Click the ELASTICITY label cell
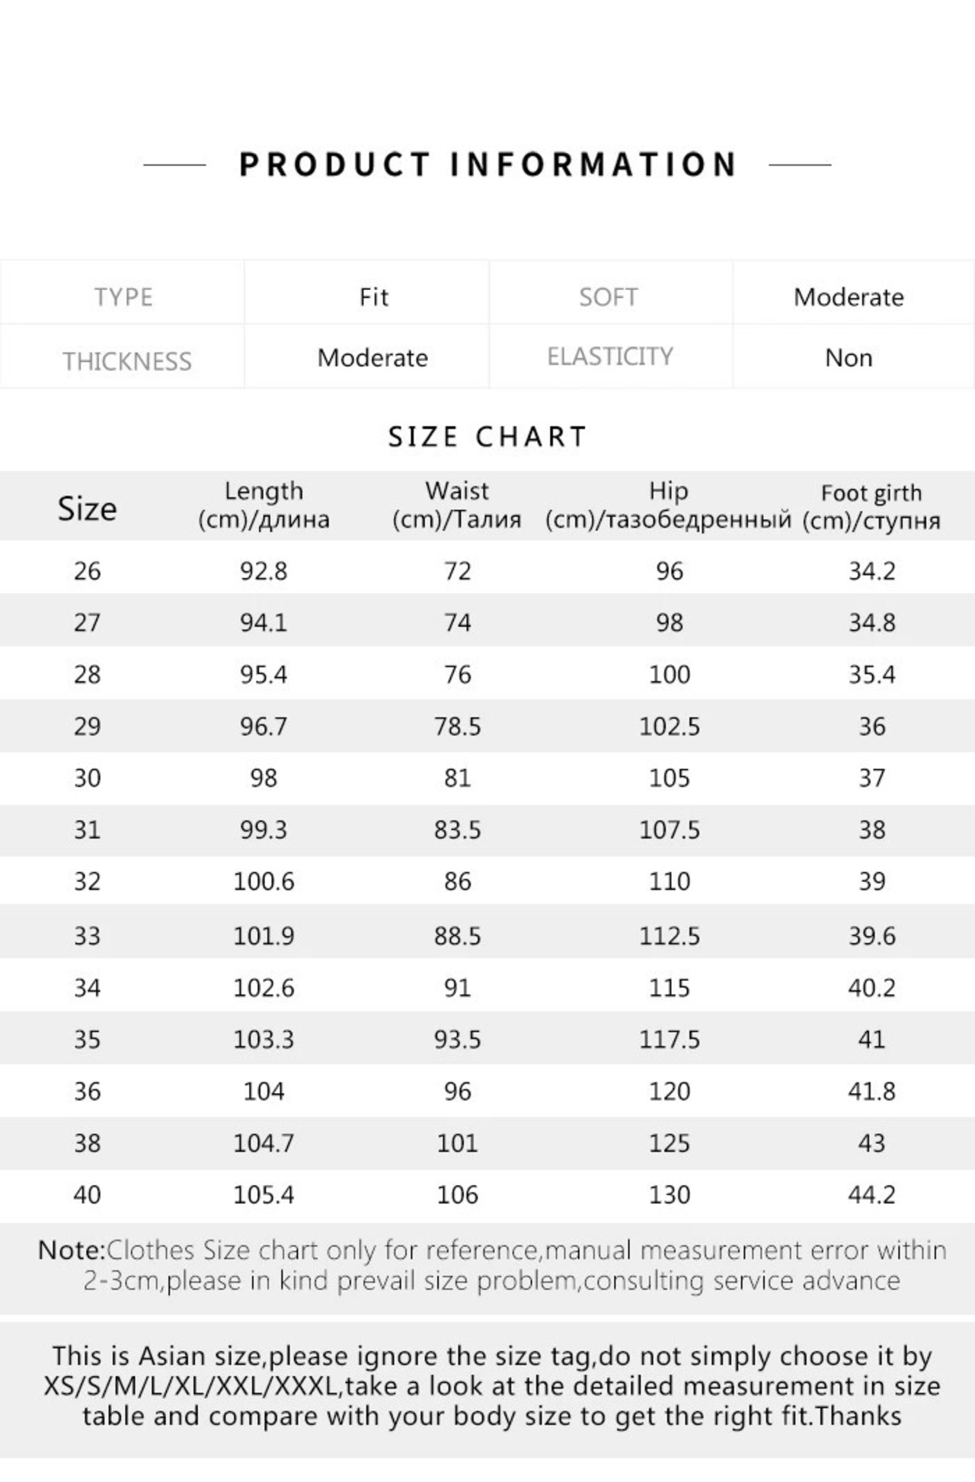Image resolution: width=975 pixels, height=1482 pixels. coord(610,356)
